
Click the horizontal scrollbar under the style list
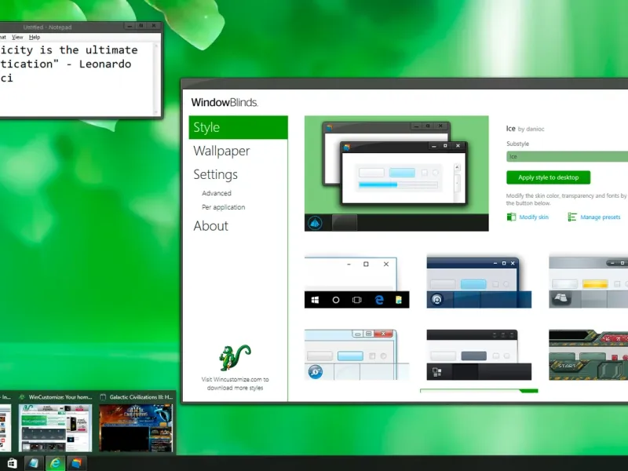click(479, 390)
